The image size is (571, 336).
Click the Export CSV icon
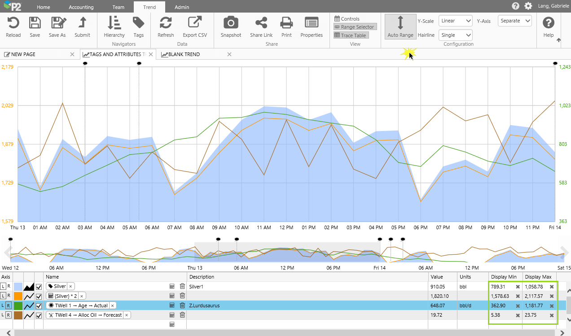[194, 23]
